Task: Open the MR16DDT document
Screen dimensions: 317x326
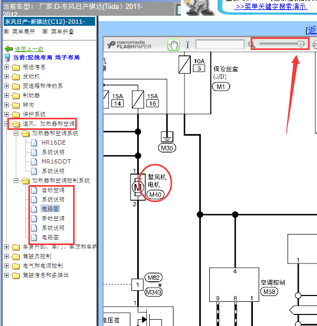Action: tap(56, 161)
